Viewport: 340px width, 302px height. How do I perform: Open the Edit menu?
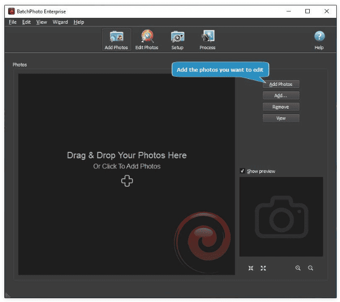pos(26,22)
